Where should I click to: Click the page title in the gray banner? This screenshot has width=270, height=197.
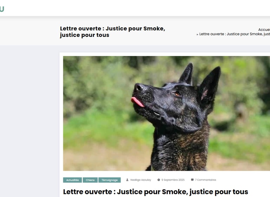click(x=112, y=32)
